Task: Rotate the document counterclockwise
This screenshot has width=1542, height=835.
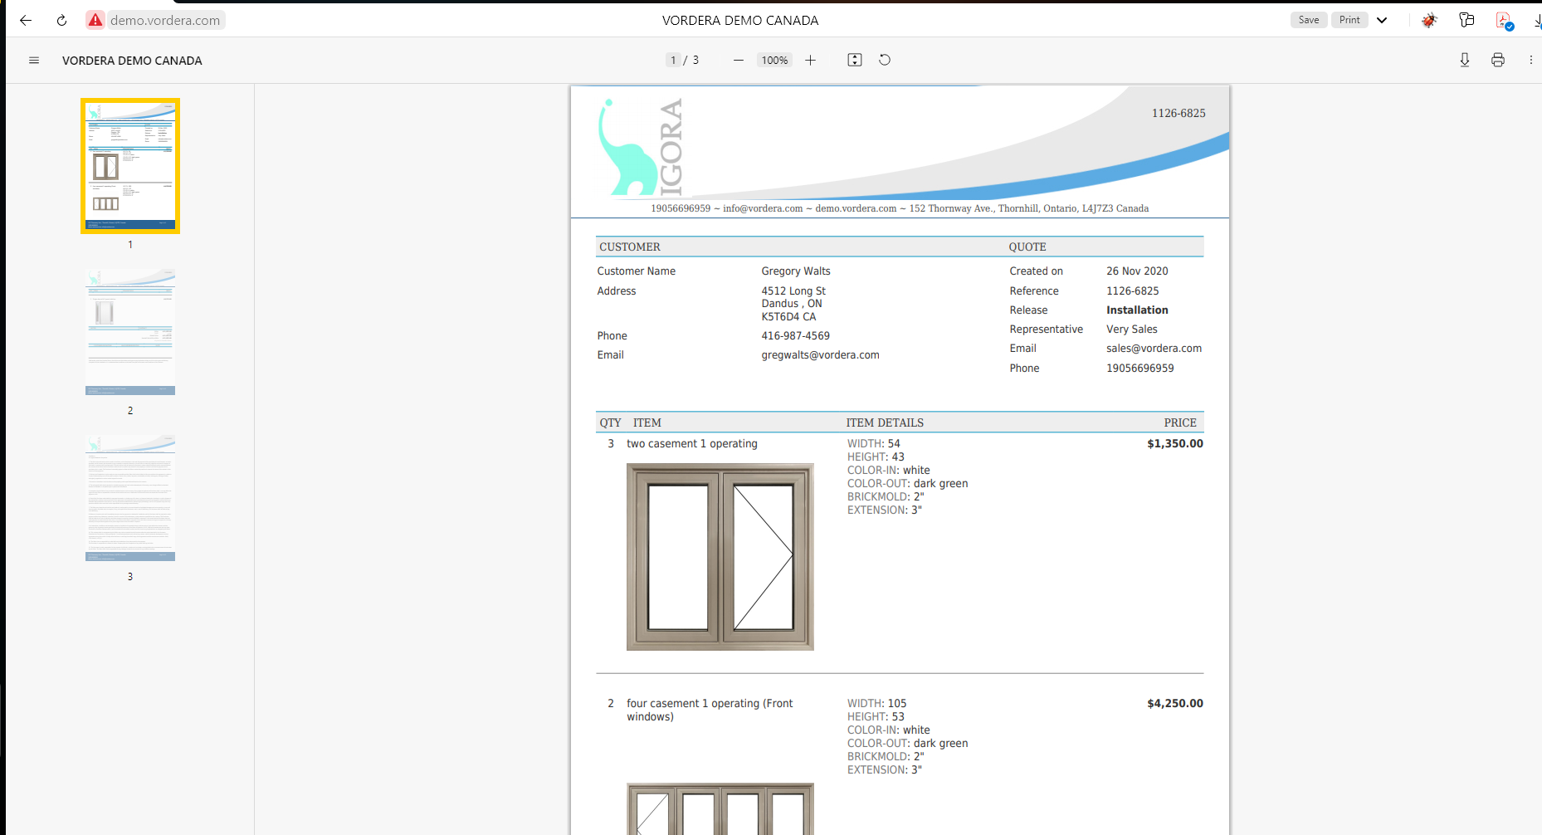Action: coord(885,61)
